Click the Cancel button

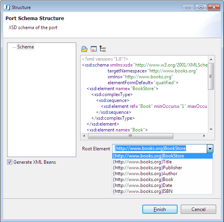point(198,209)
